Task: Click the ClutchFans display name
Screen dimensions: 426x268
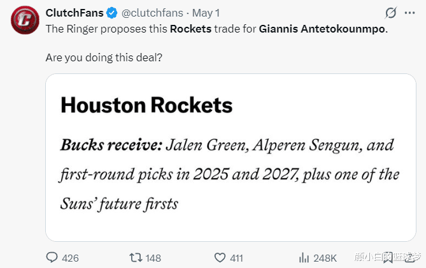Action: (75, 13)
